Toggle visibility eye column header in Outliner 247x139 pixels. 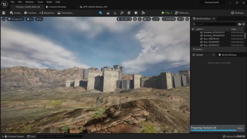[193, 29]
